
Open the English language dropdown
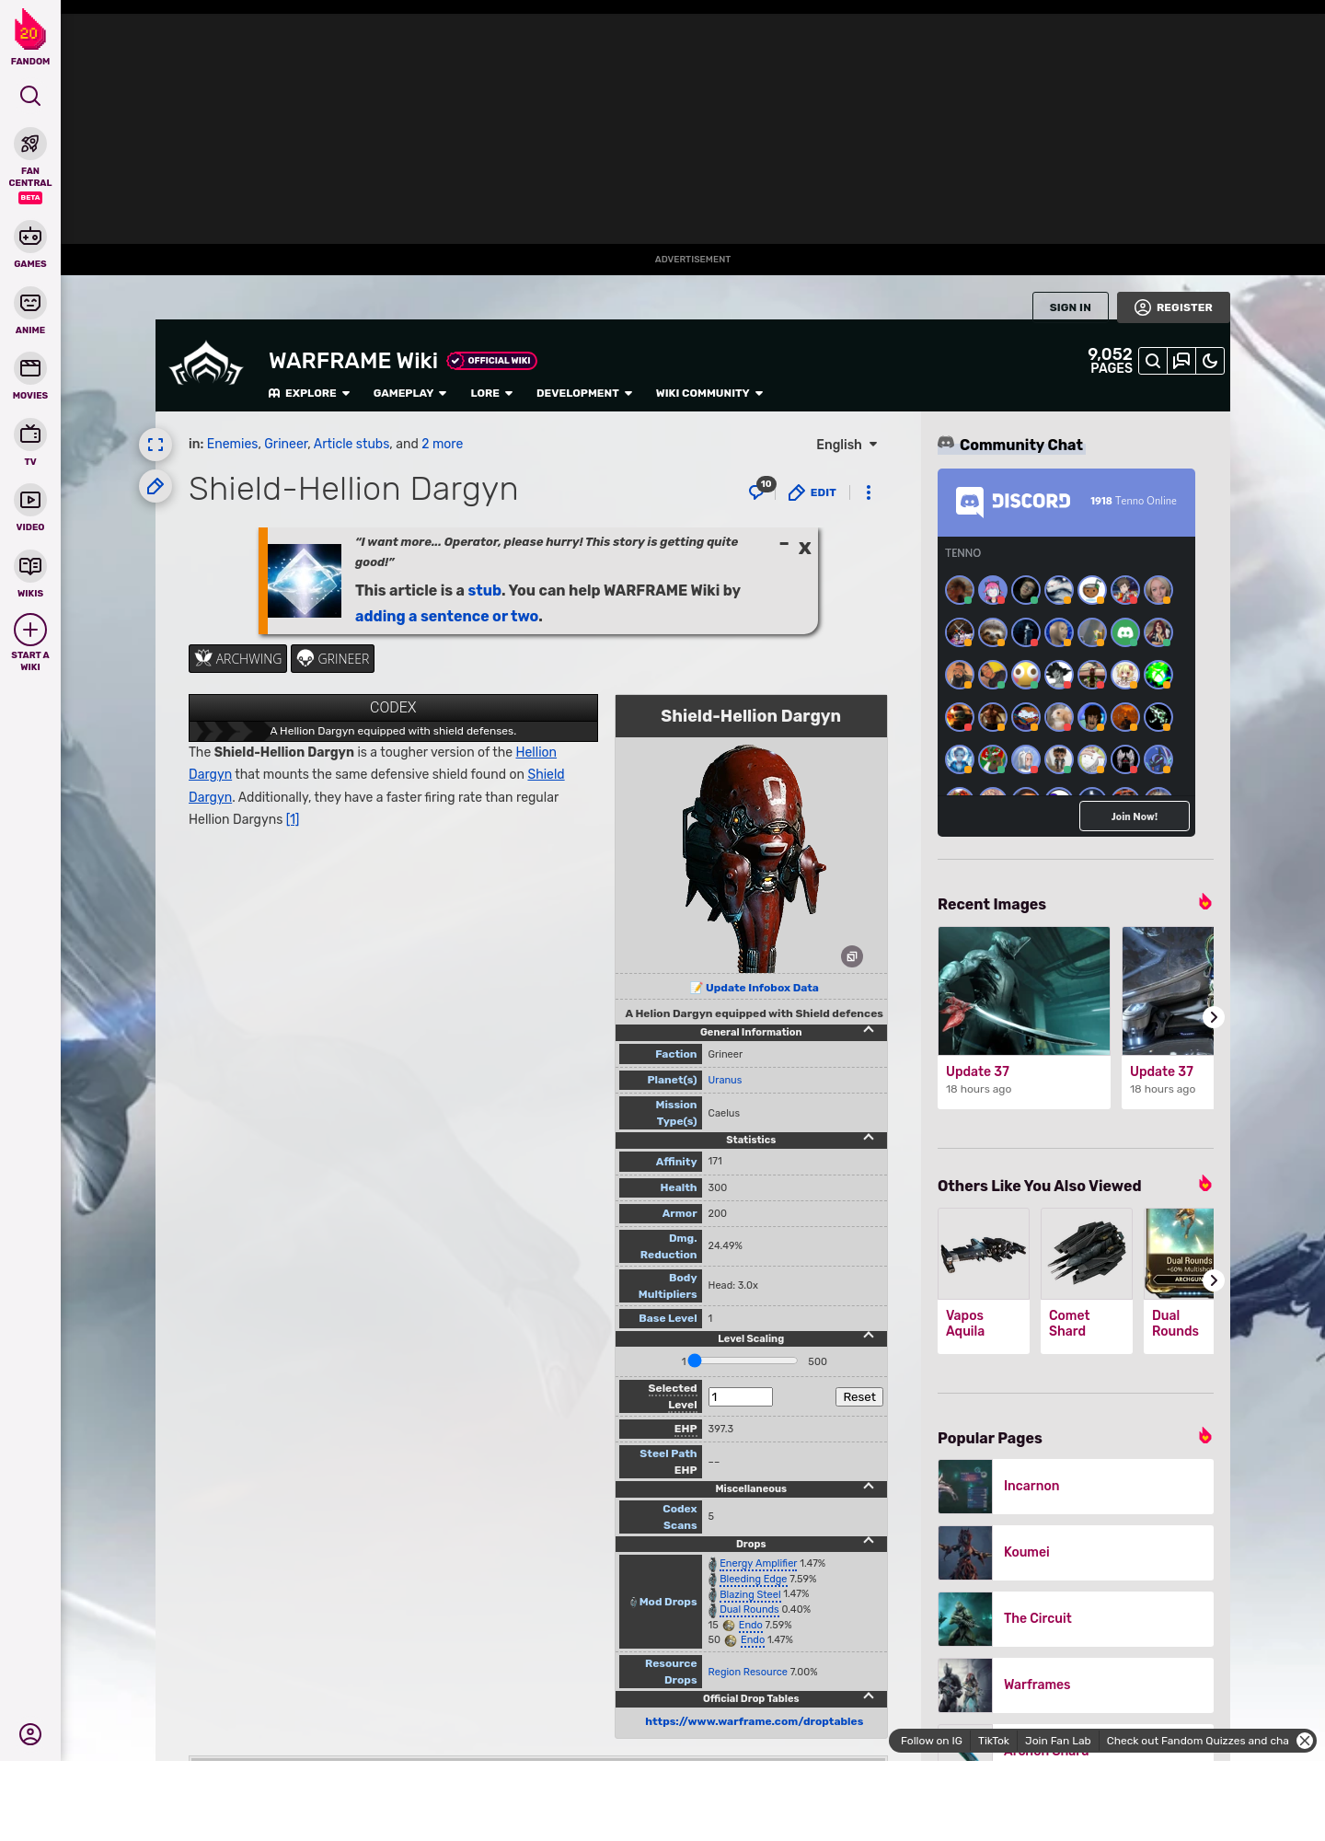point(847,445)
